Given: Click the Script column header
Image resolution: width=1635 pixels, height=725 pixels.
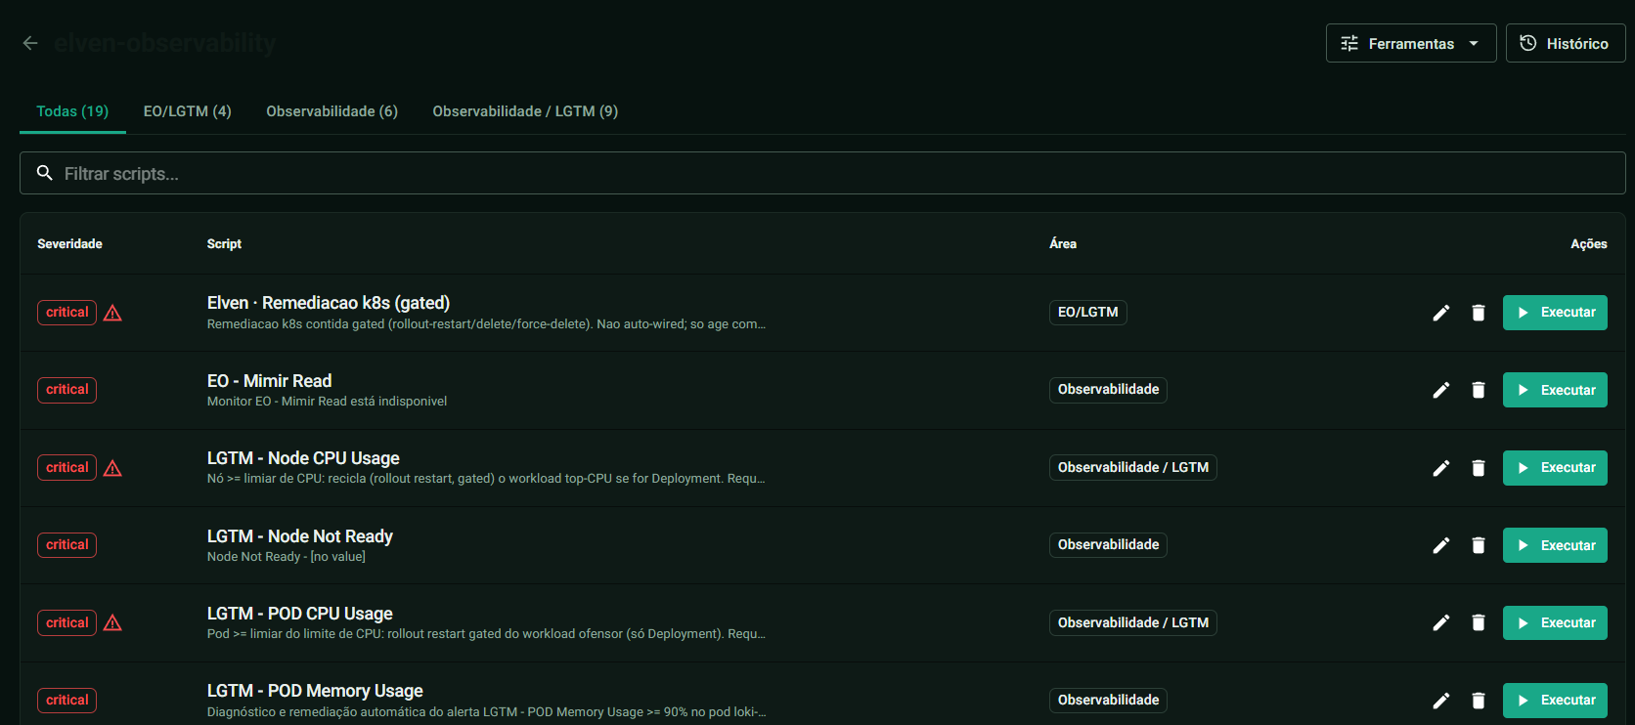Looking at the screenshot, I should pyautogui.click(x=224, y=243).
